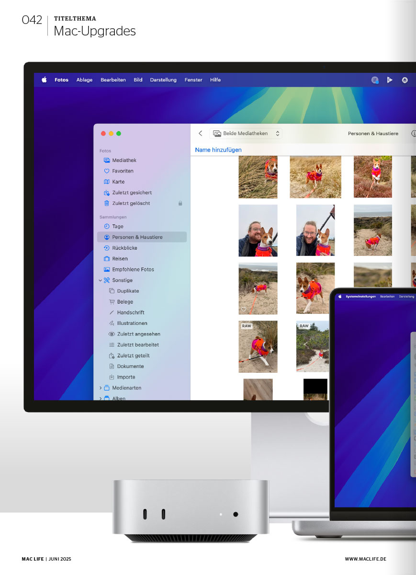Open the Fenster menu
416x575 pixels.
click(193, 80)
